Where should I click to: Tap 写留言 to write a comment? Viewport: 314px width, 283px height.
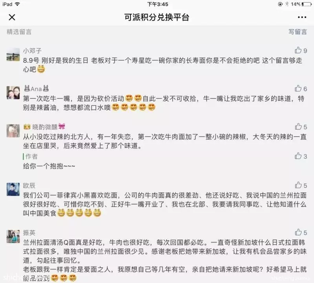(x=298, y=32)
